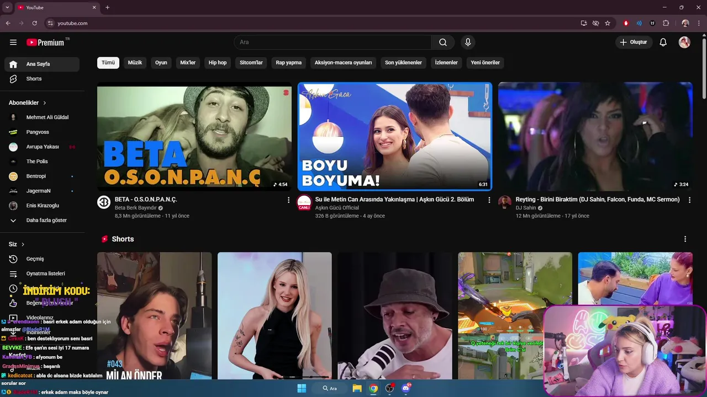This screenshot has height=397, width=707.
Task: Select the Yeni öneriler filter chip
Action: click(485, 63)
